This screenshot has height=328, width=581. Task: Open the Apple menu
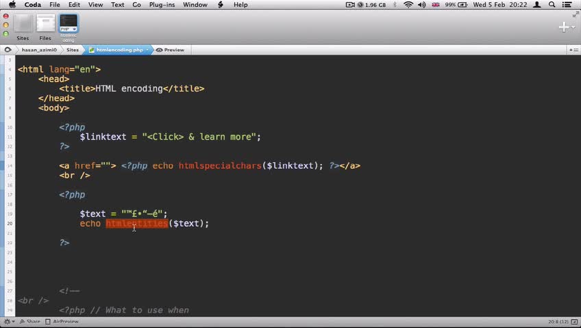point(12,5)
